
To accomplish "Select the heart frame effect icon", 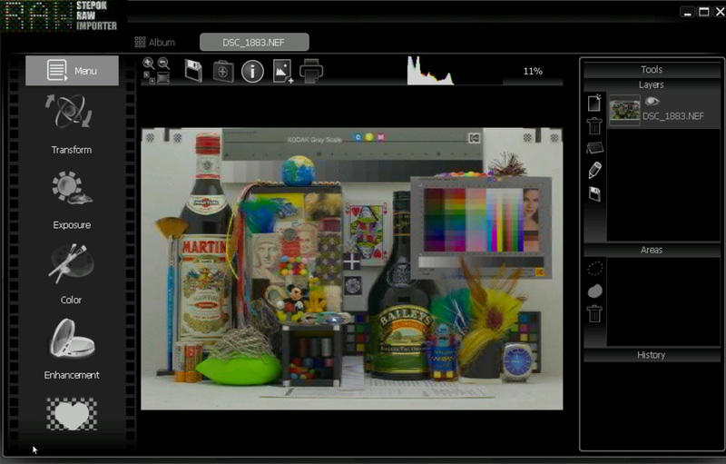I will pyautogui.click(x=72, y=414).
